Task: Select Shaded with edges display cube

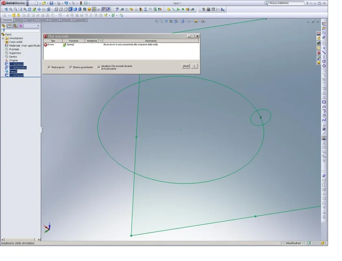Action: click(71, 9)
